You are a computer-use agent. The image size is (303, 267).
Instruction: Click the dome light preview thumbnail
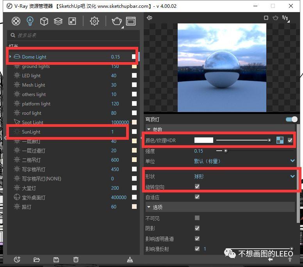tap(222, 68)
